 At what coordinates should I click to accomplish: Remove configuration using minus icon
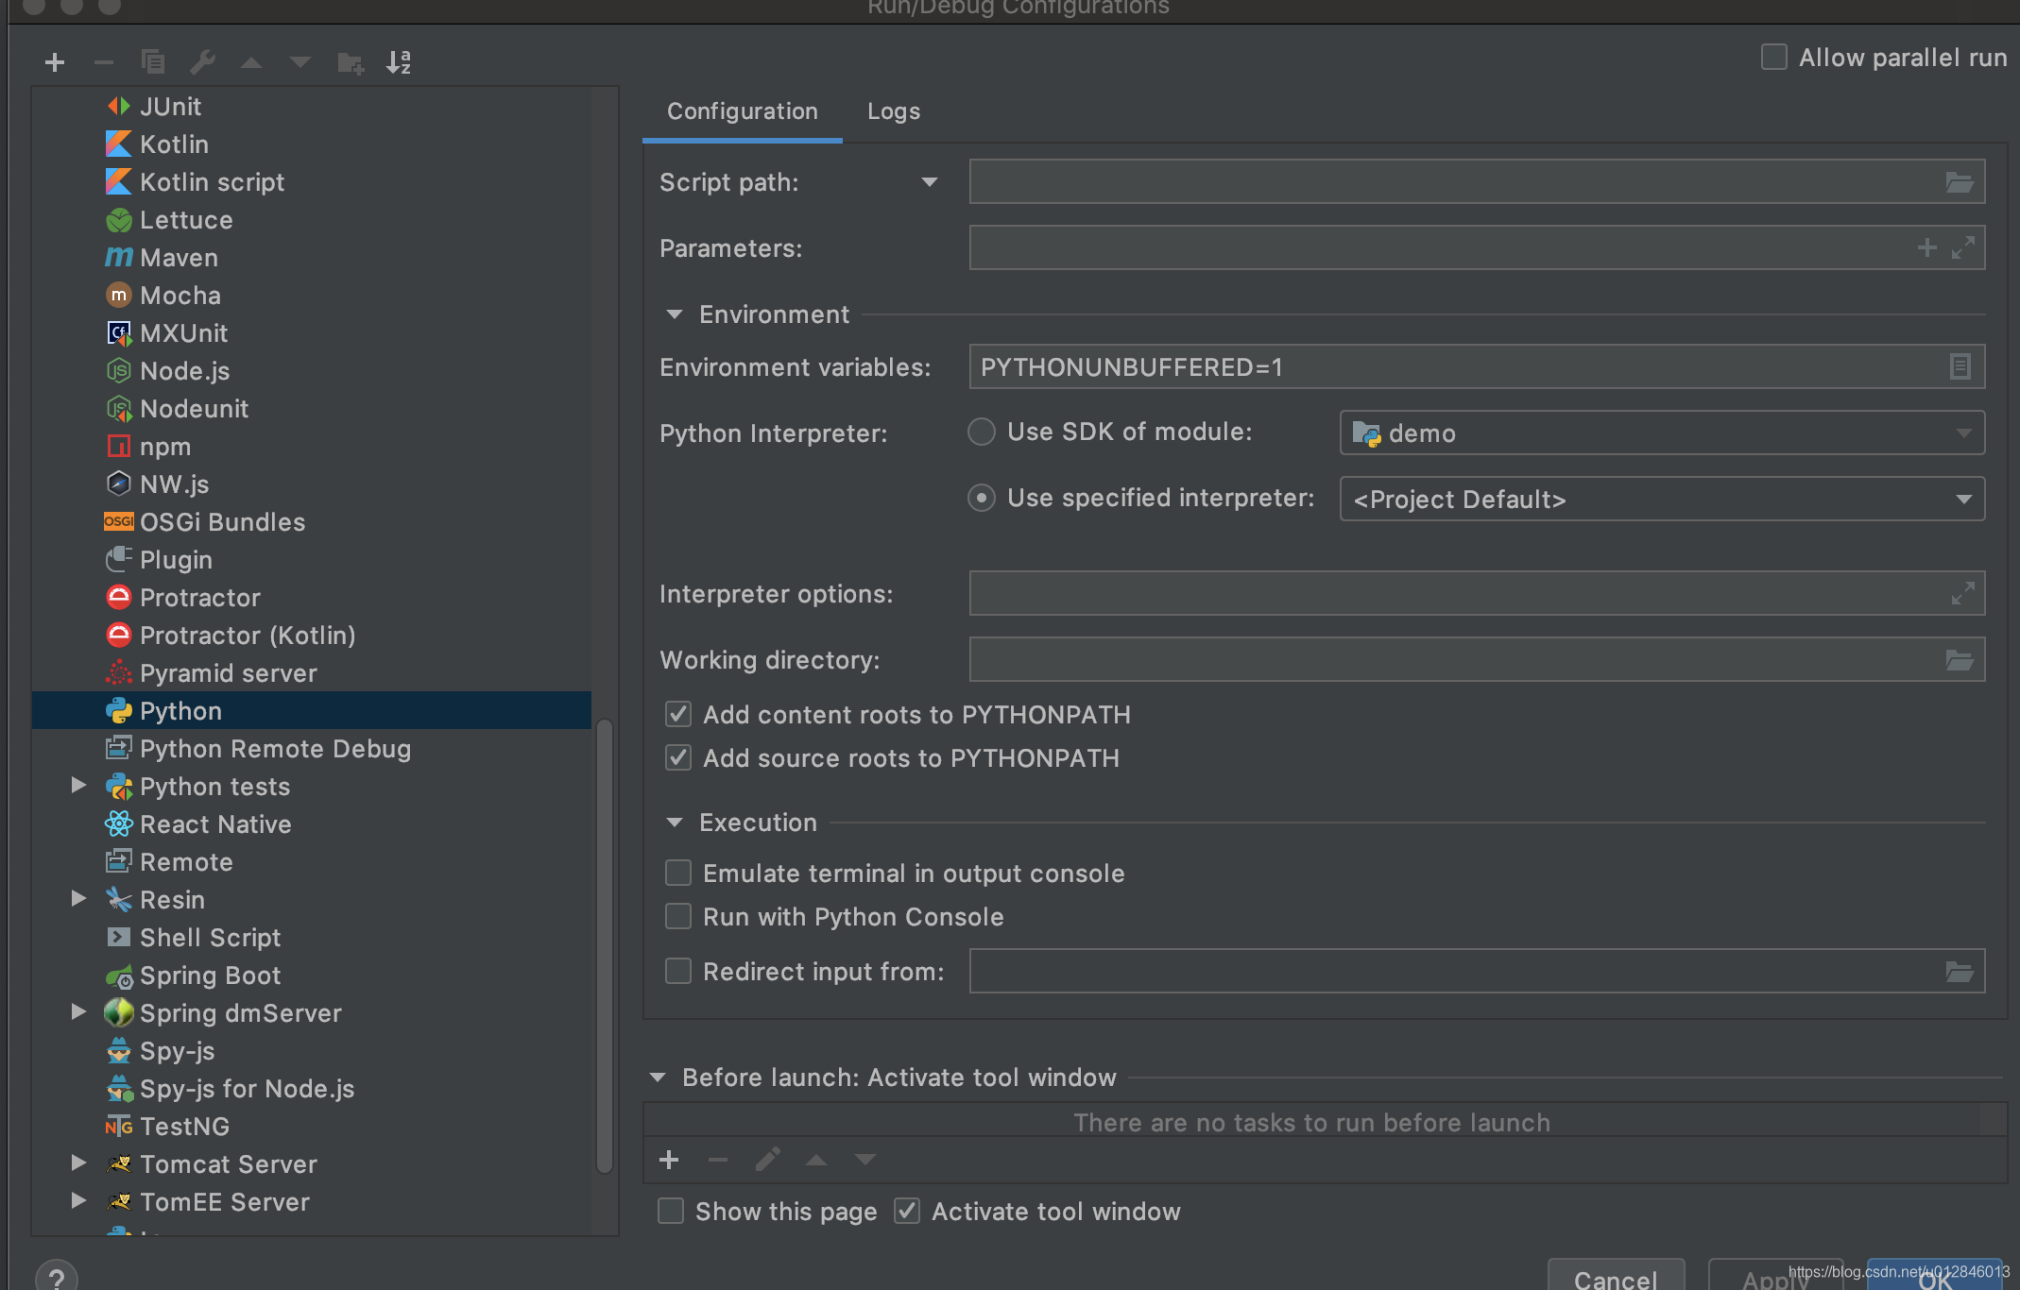pos(104,62)
